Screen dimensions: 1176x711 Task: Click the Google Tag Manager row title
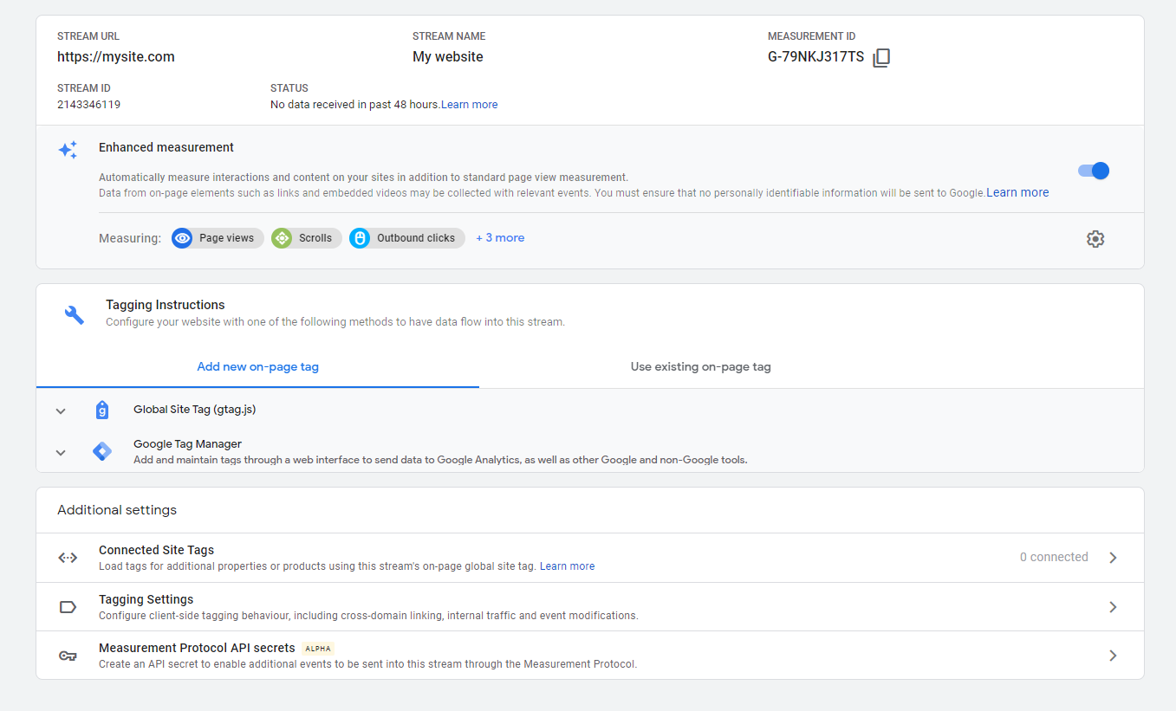pos(187,444)
